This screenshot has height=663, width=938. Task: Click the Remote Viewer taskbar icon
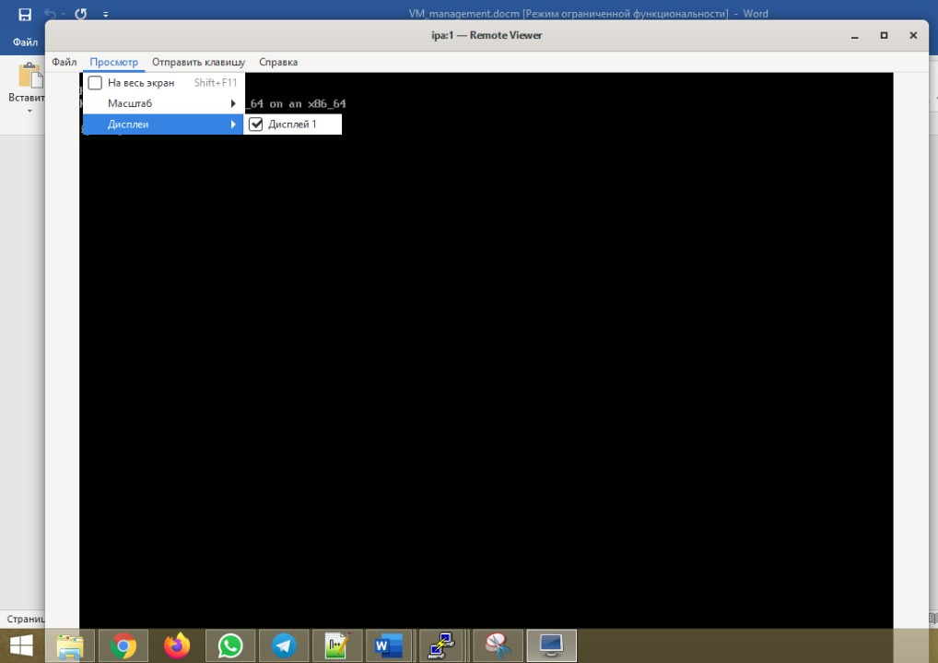[551, 645]
